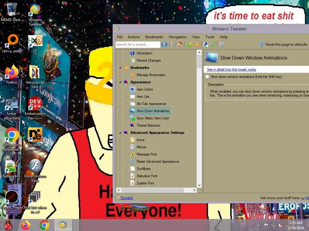Open bookmarks via the orange star icon
The height and width of the screenshot is (231, 309).
tap(197, 45)
